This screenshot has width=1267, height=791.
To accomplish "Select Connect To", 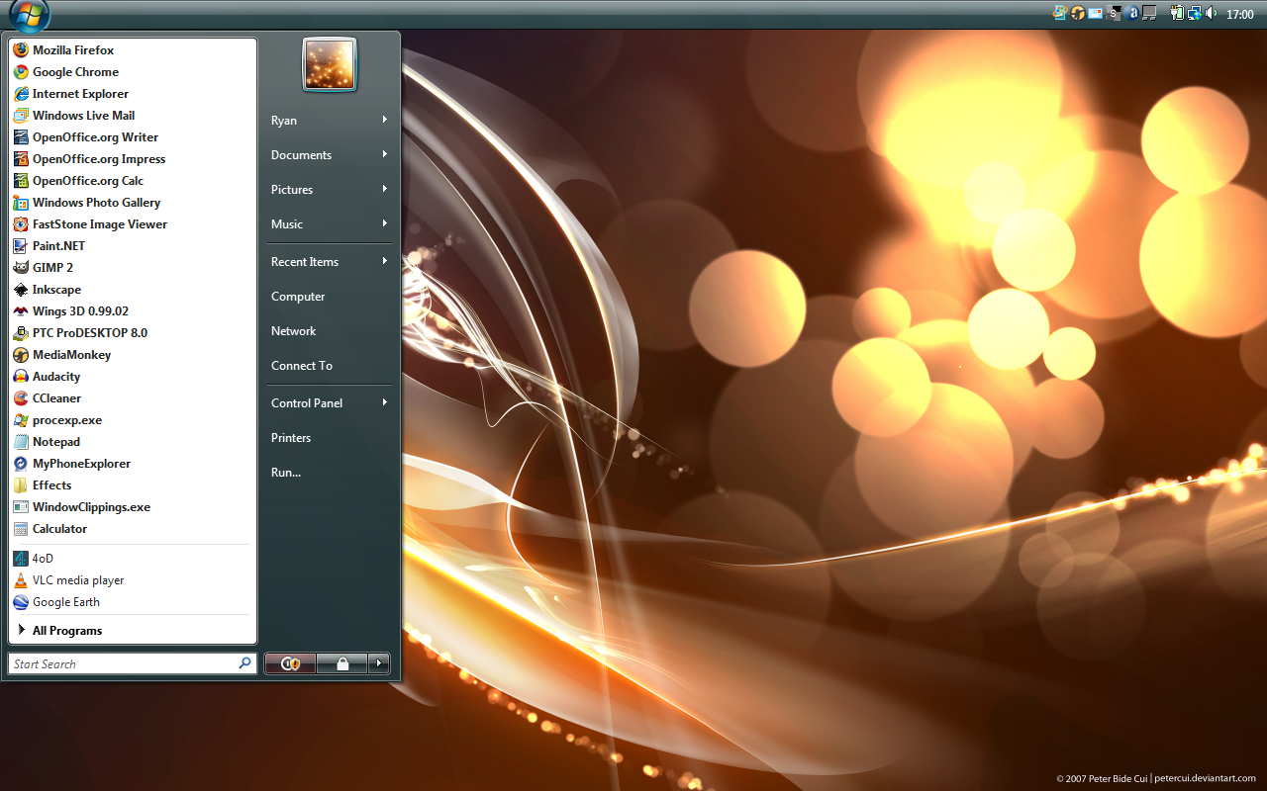I will point(330,366).
